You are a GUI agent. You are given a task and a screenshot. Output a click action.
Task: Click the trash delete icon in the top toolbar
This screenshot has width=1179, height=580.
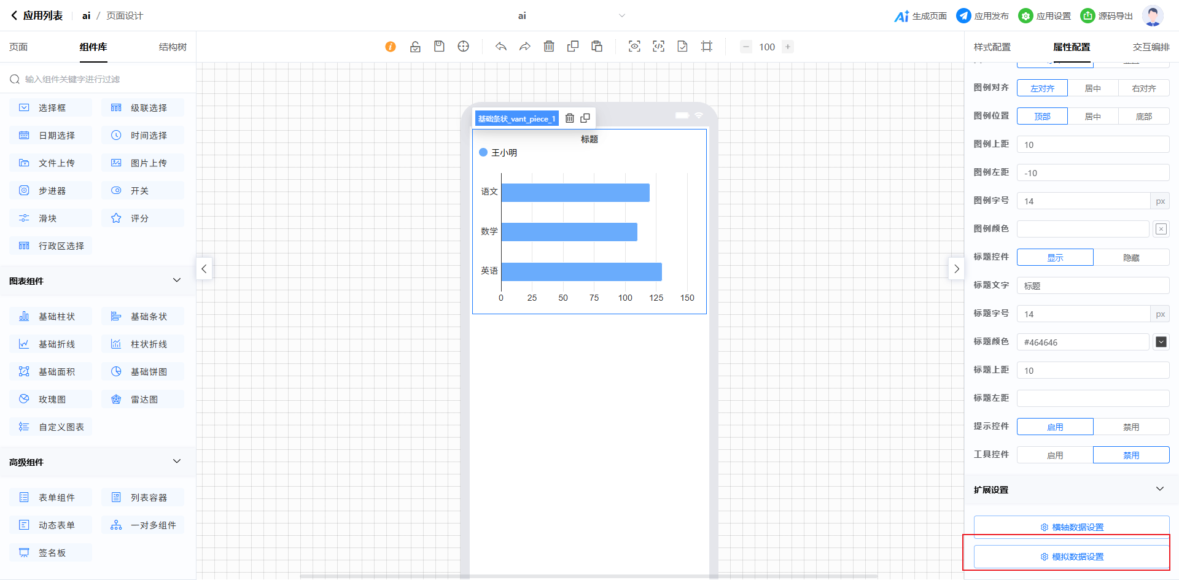tap(549, 47)
